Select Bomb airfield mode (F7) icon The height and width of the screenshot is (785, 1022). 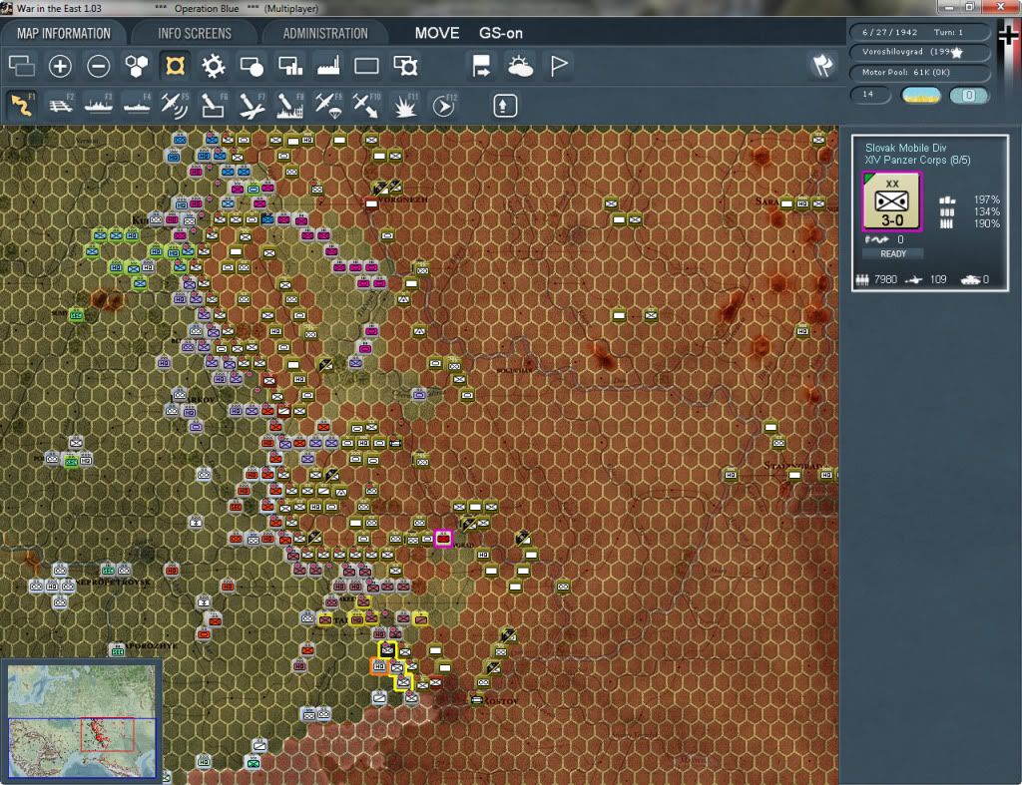pos(252,105)
